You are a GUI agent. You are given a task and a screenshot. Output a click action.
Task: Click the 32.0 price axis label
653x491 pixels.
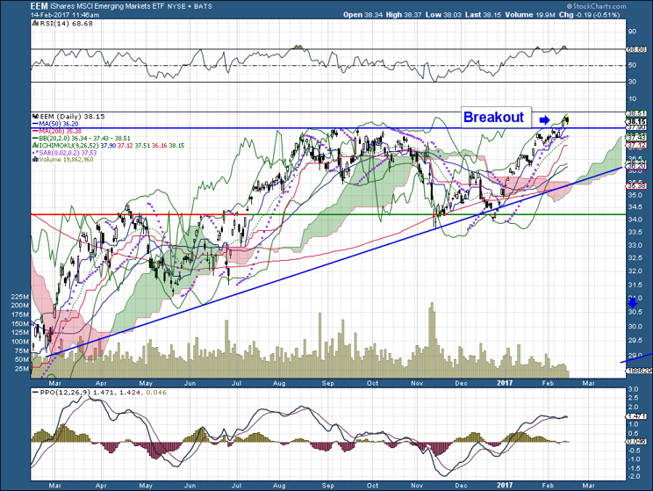tap(635, 271)
